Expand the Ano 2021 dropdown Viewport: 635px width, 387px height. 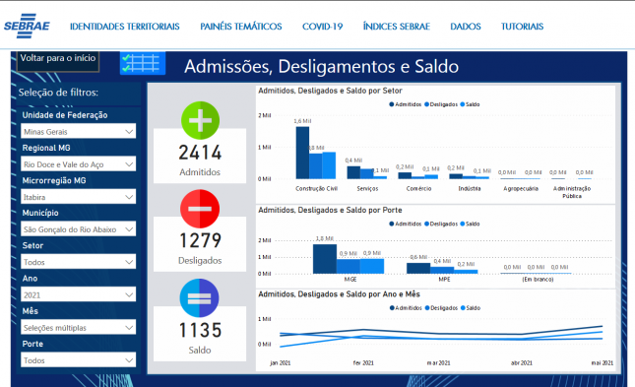78,295
